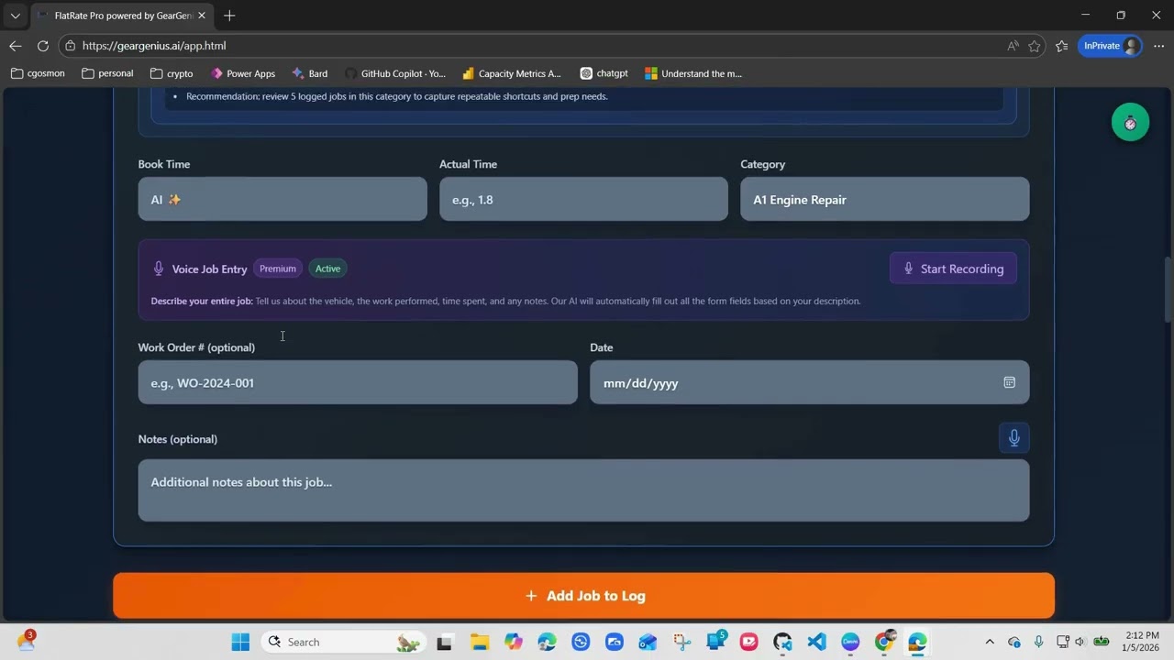
Task: Click the Date mm/dd/yyyy field
Action: [x=810, y=382]
